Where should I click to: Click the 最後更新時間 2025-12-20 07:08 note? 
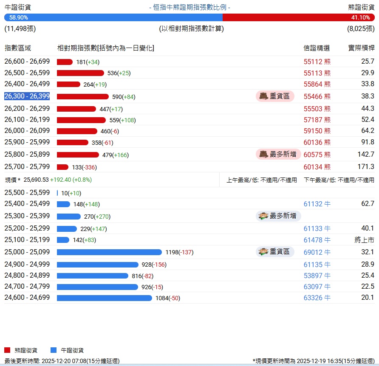click(62, 361)
